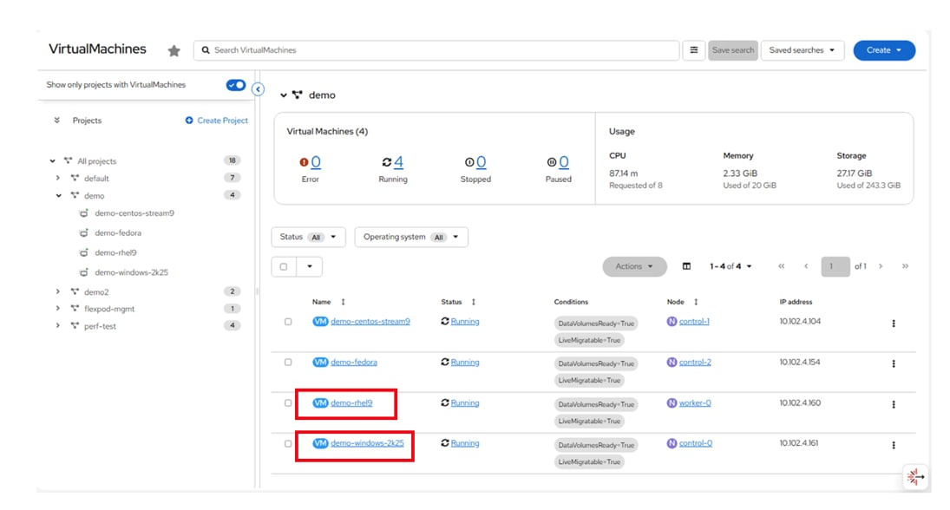Collapse the demo project summary chevron
Screen dimensions: 950x510
click(x=284, y=95)
